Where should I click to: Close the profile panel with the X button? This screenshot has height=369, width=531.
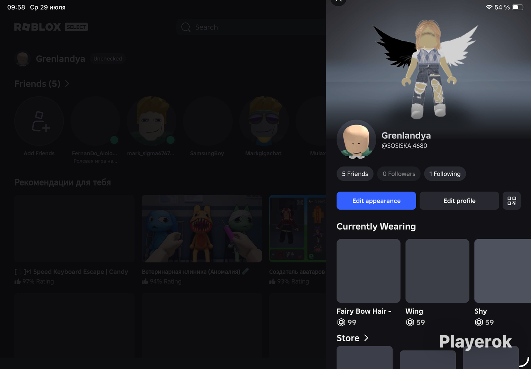click(338, 1)
